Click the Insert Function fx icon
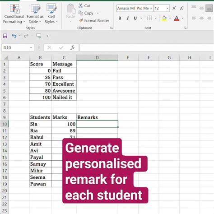This screenshot has width=214, height=214. (72, 47)
